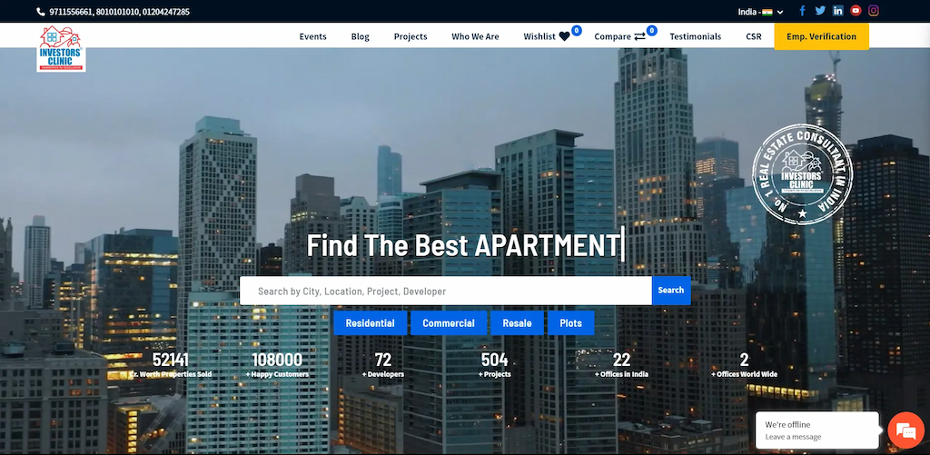Click the Investors Clinic logo
The image size is (930, 455).
click(x=62, y=48)
